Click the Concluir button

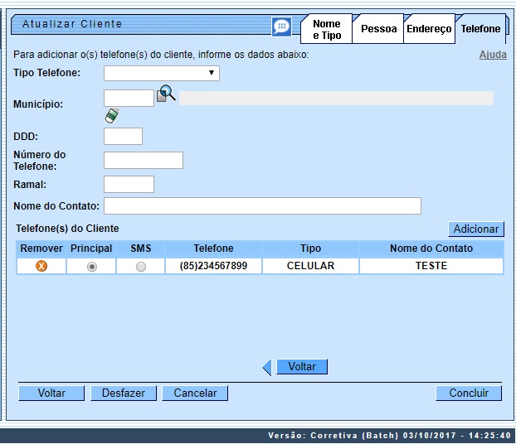point(469,393)
